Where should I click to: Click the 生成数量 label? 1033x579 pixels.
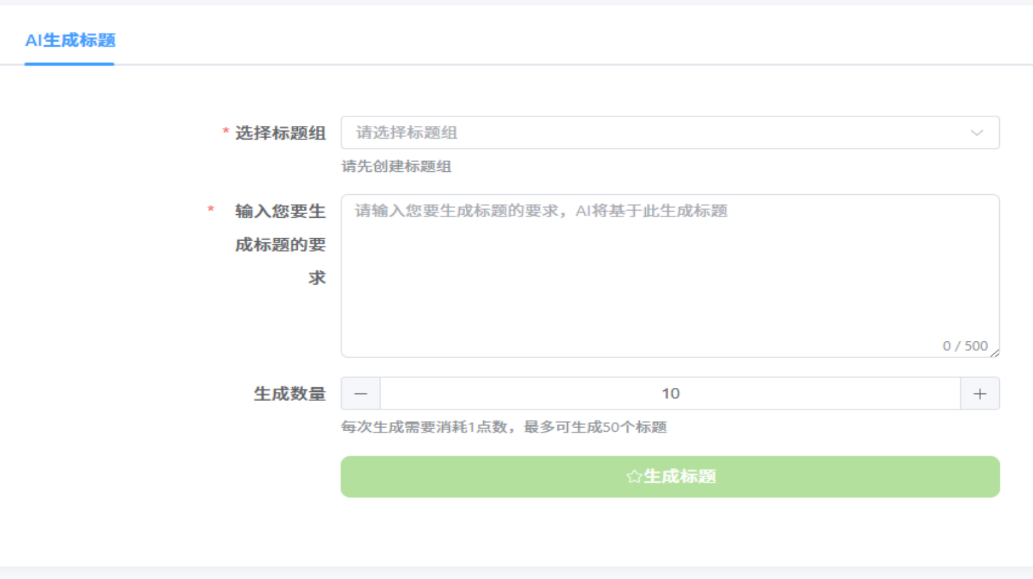tap(289, 394)
